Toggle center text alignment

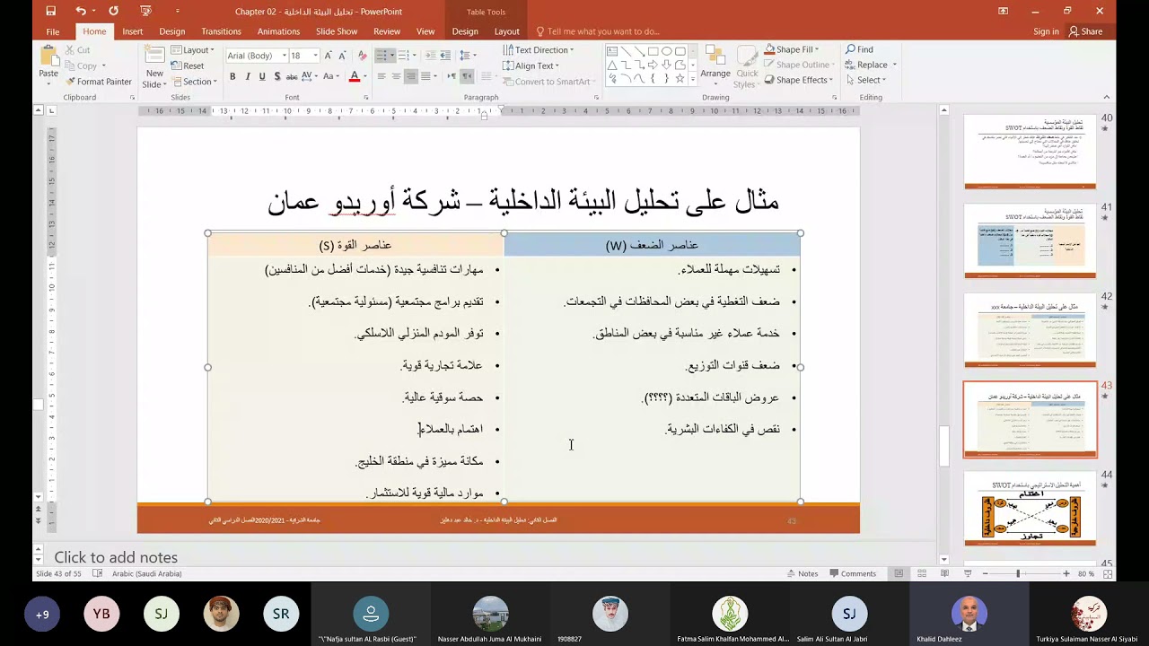[396, 77]
